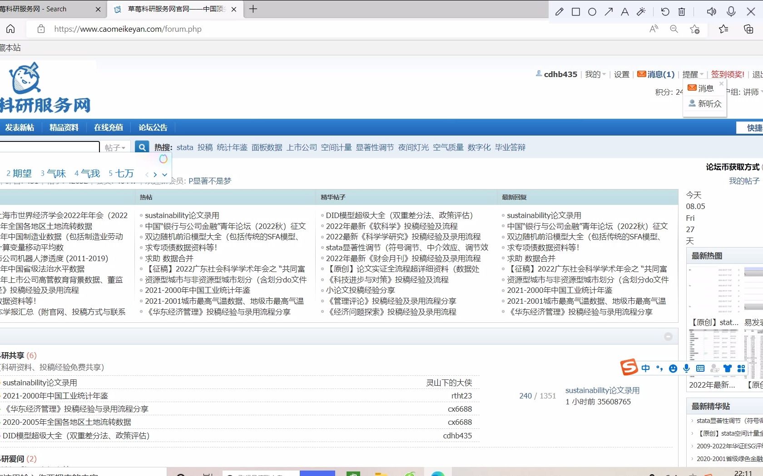Open the browser collections panel
This screenshot has width=763, height=476.
click(x=748, y=29)
